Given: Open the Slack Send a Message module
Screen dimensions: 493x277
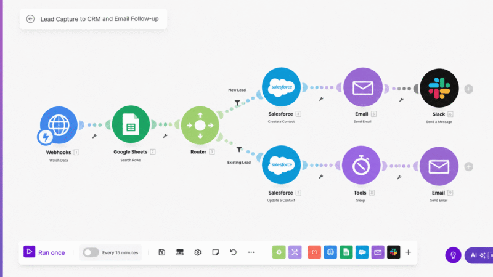Looking at the screenshot, I should click(439, 88).
